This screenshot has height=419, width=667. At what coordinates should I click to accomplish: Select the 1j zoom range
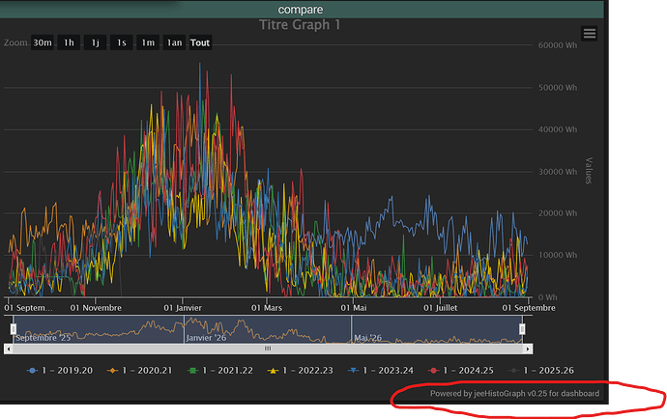point(95,42)
